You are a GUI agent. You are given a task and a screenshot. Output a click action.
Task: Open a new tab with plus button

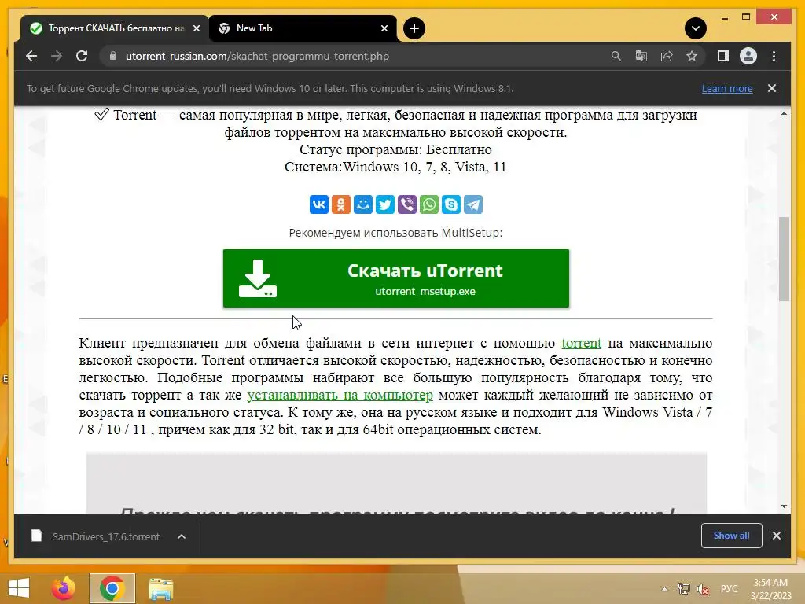(414, 28)
